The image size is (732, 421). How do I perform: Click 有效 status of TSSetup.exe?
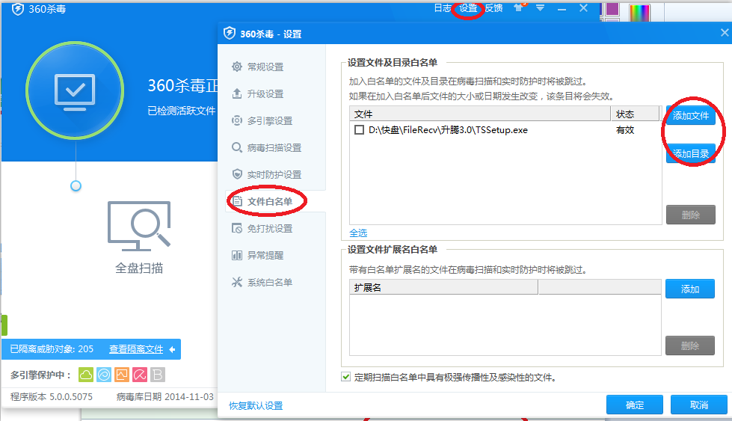(625, 130)
